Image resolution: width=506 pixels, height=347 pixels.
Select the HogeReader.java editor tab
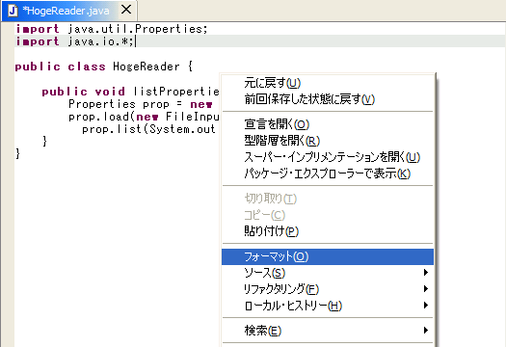click(68, 11)
